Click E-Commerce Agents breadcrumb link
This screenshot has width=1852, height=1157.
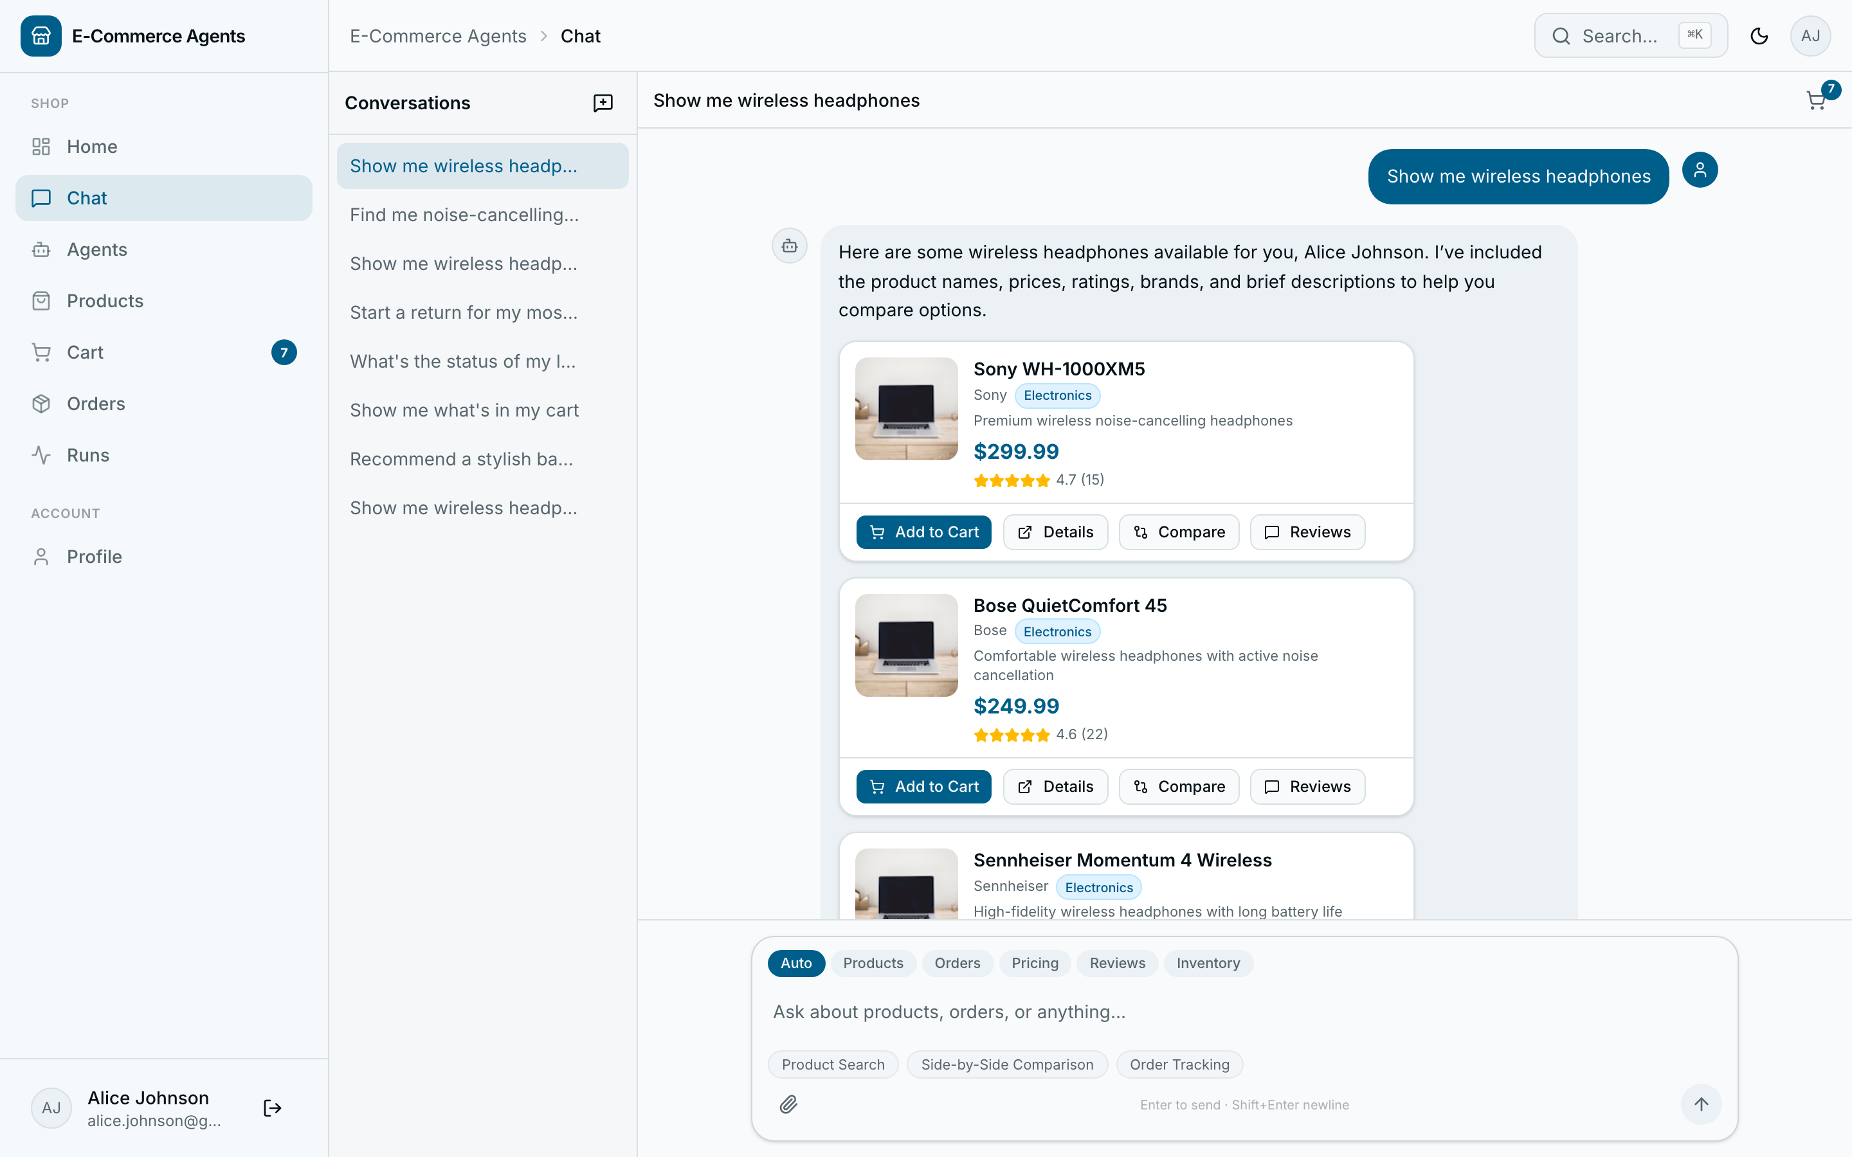click(x=438, y=36)
